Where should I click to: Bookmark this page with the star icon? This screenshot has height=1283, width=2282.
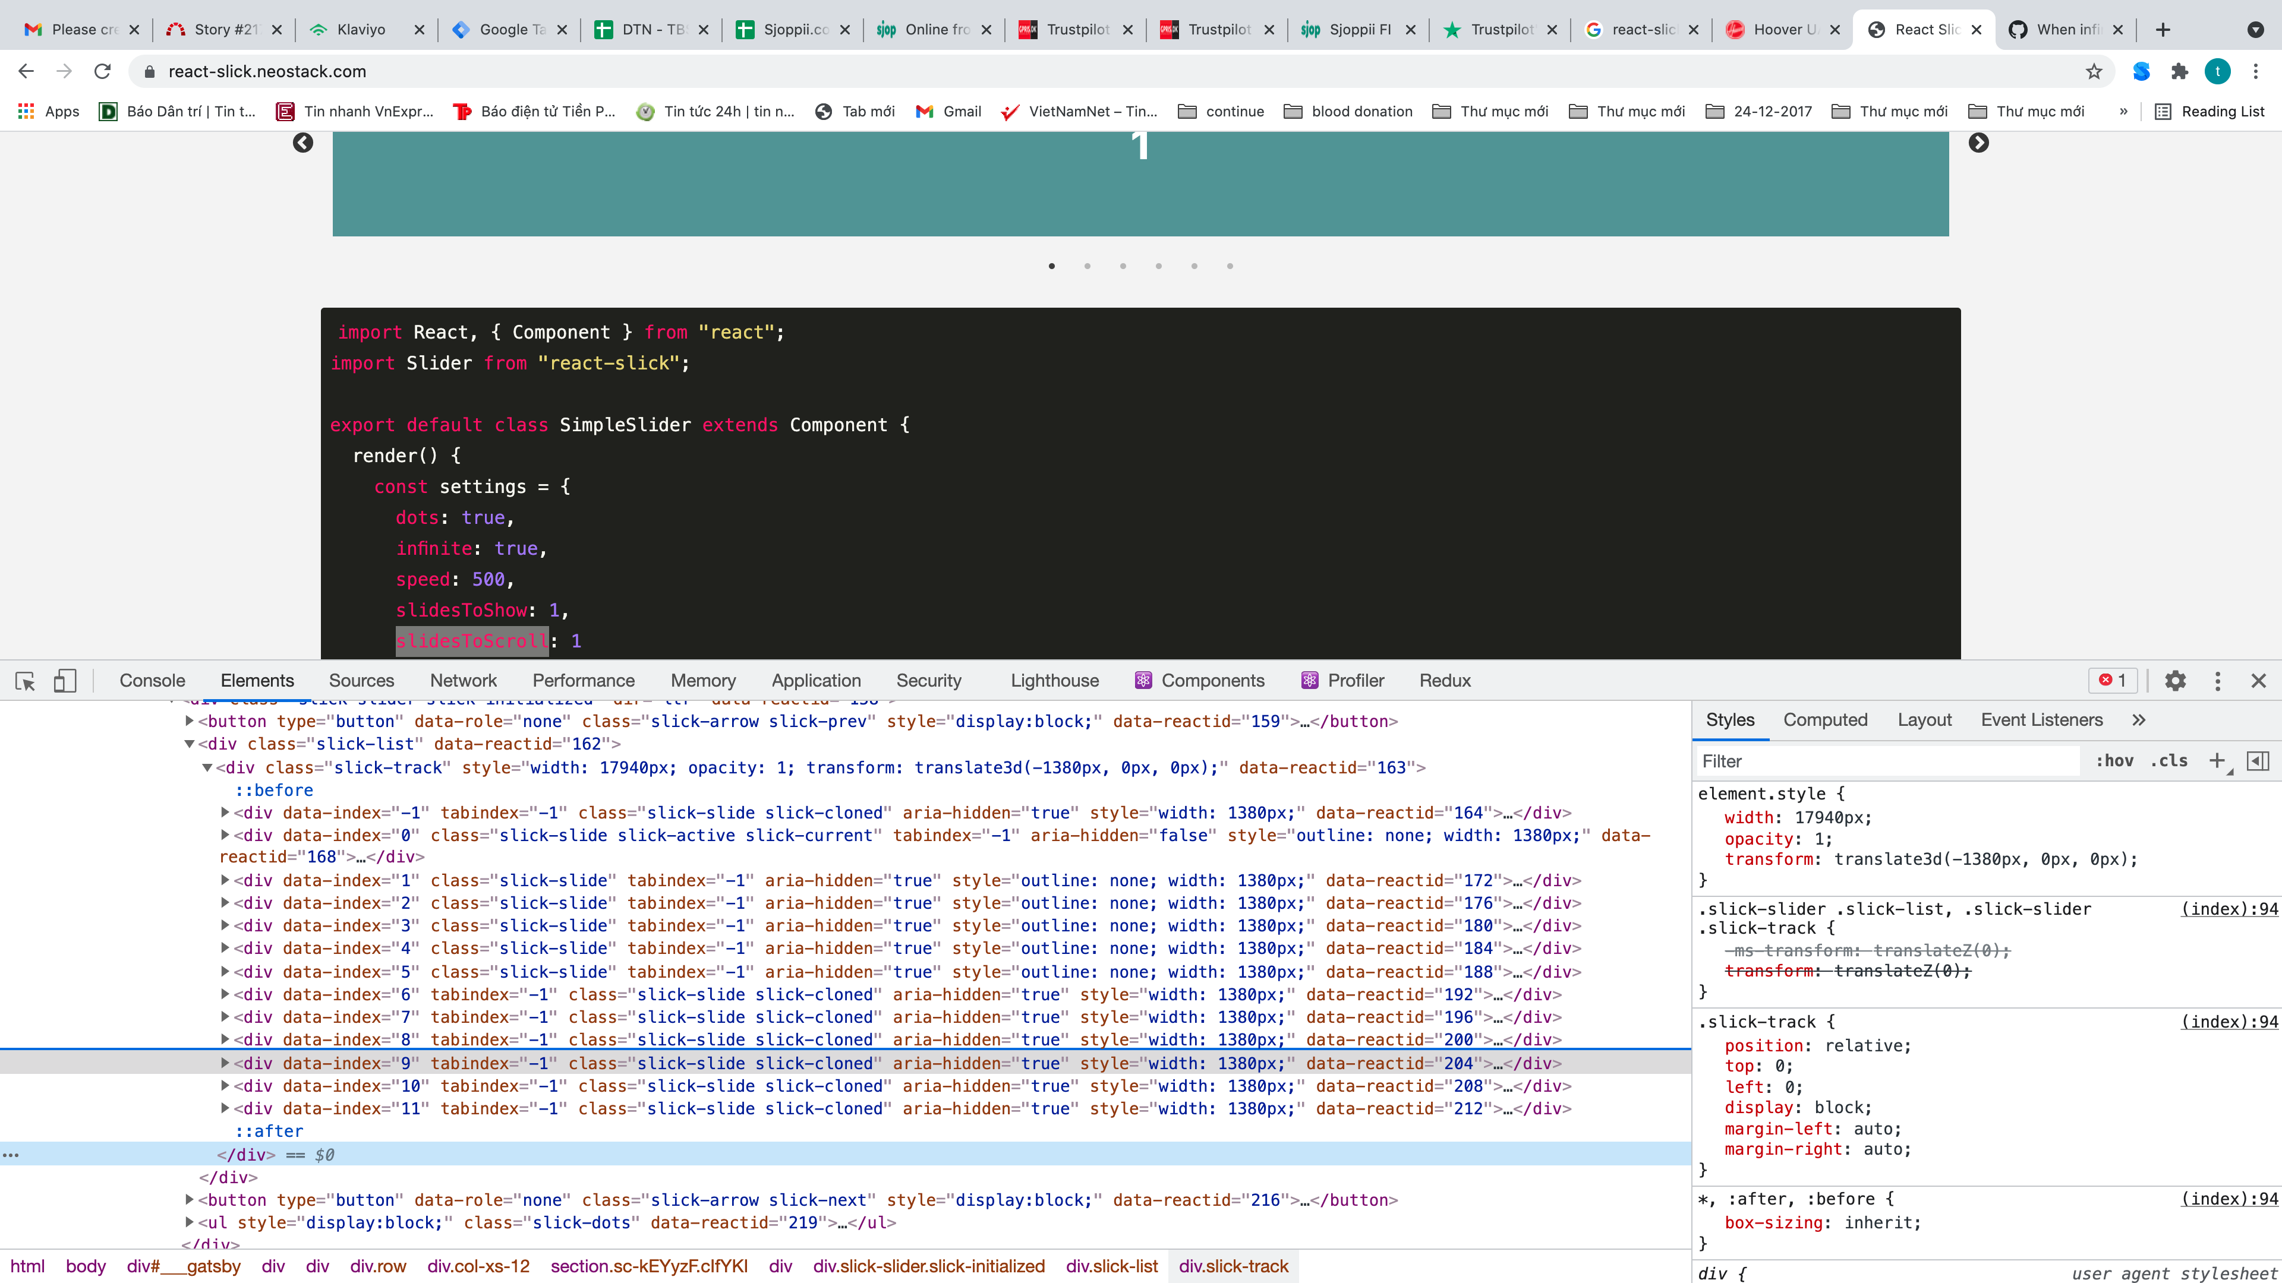[x=2093, y=72]
